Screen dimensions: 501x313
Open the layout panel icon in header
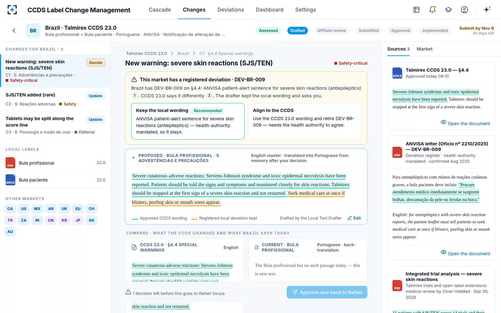pos(416,10)
